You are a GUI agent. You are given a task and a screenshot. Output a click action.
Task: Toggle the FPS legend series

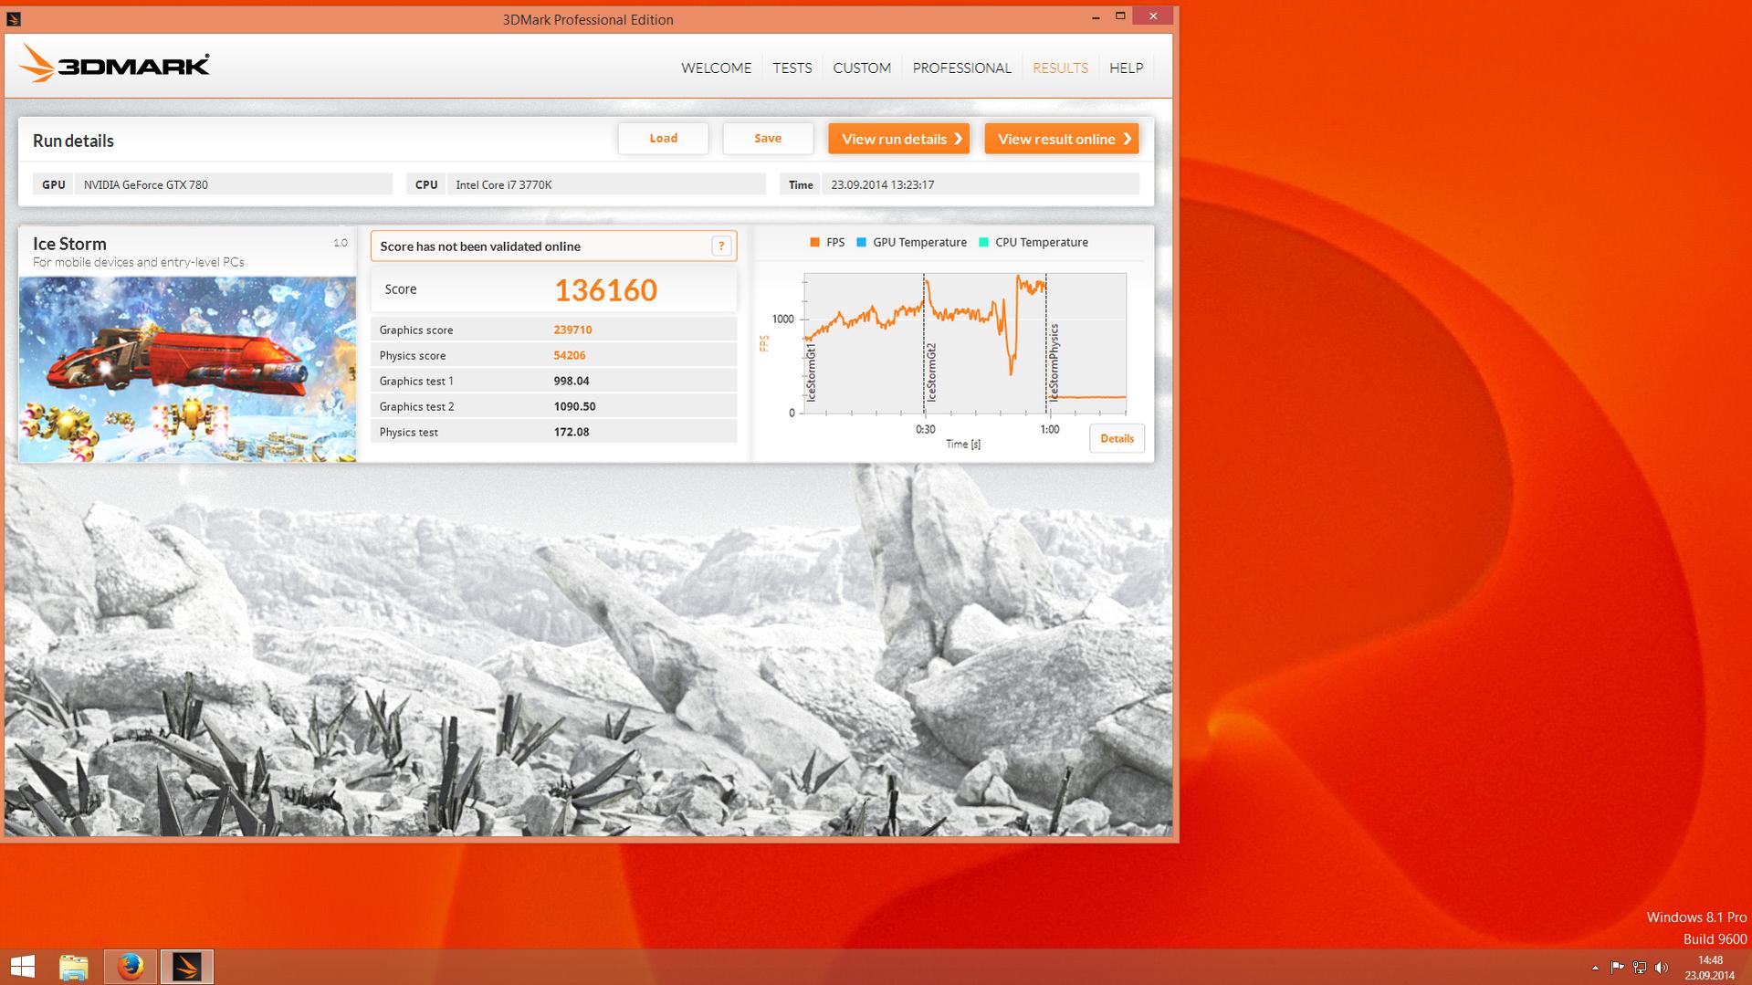click(x=827, y=242)
